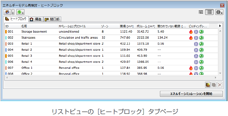Click ventilation fan icon in Retail 1 row
Image resolution: width=228 pixels, height=116 pixels.
201,44
